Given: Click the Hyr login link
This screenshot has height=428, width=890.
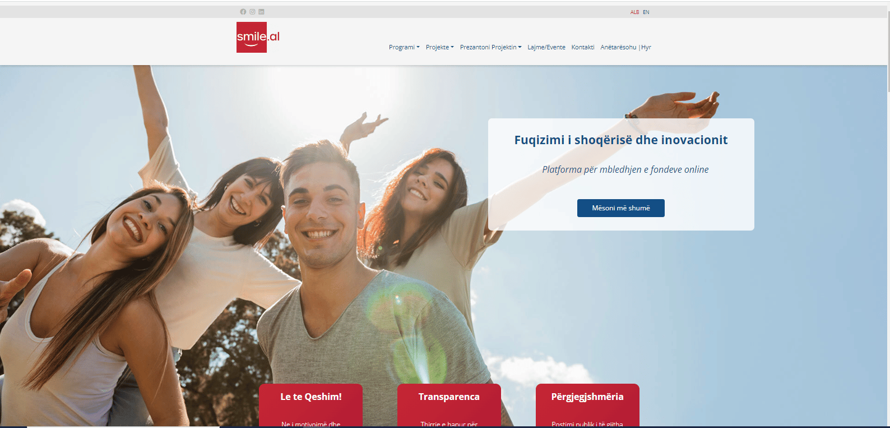Looking at the screenshot, I should (646, 47).
